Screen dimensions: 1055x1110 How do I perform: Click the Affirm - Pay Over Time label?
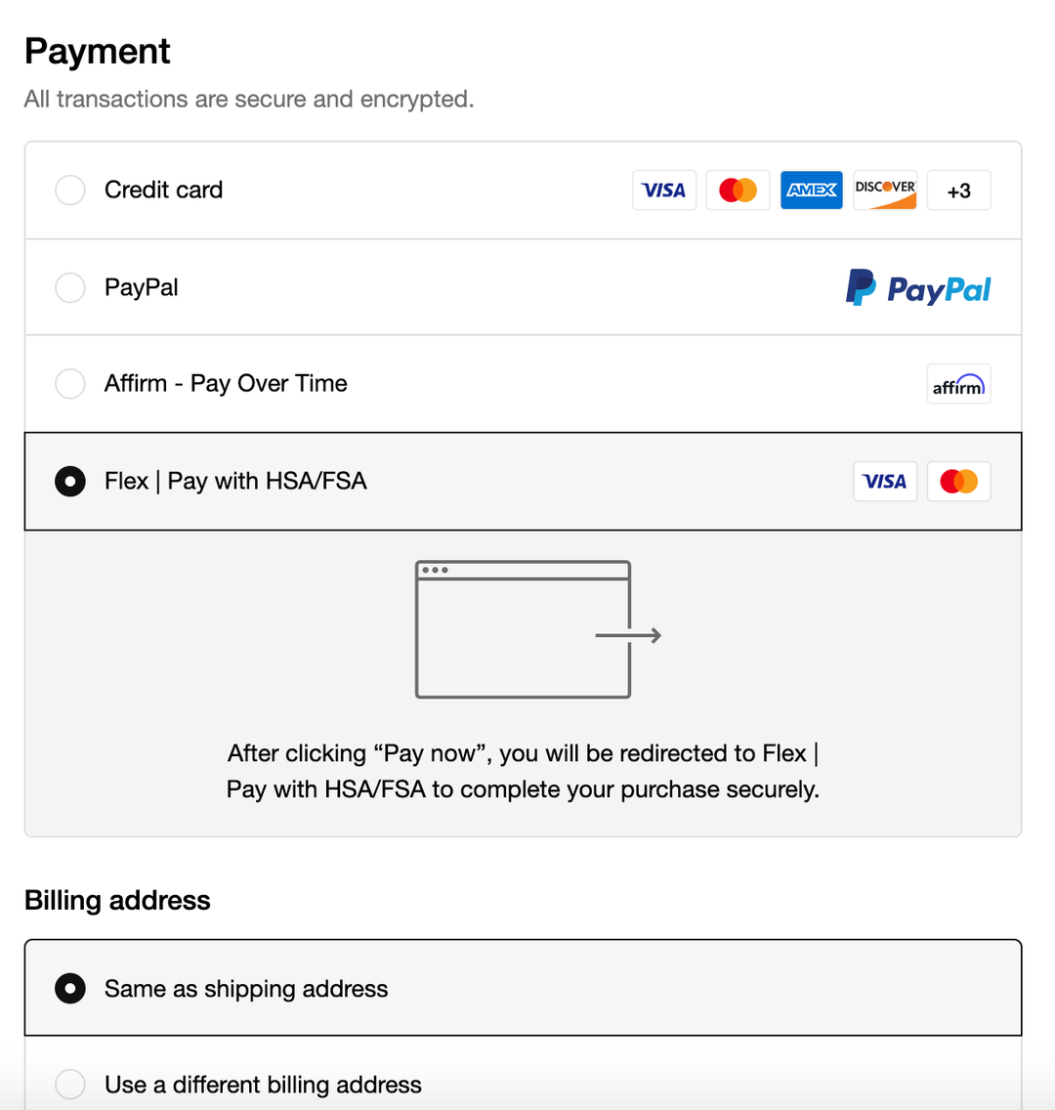pyautogui.click(x=226, y=384)
